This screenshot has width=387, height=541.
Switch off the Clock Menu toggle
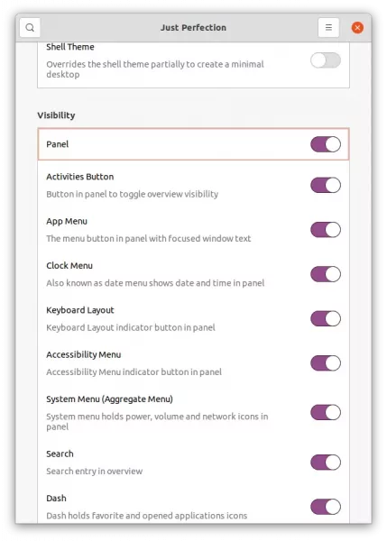pos(325,274)
